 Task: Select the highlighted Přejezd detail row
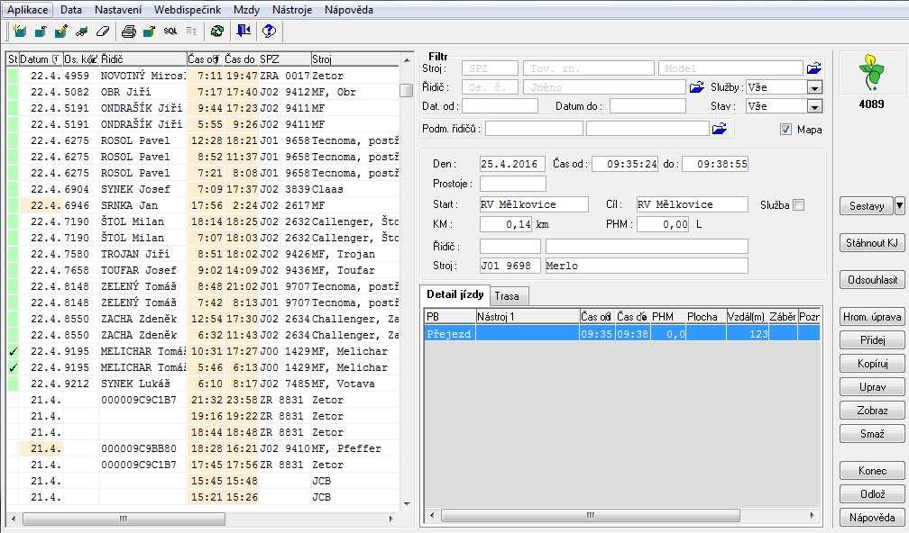[x=622, y=334]
